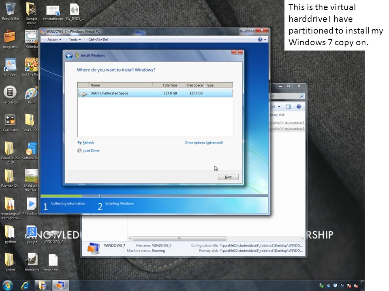The width and height of the screenshot is (389, 291).
Task: Click the Install Windows back arrow button
Action: (x=69, y=56)
